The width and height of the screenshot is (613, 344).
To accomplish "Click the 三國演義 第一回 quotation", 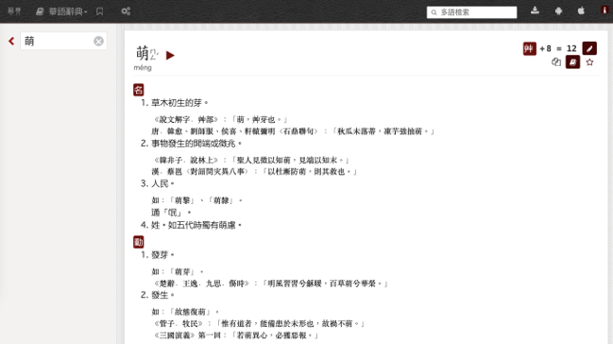I will pyautogui.click(x=235, y=335).
